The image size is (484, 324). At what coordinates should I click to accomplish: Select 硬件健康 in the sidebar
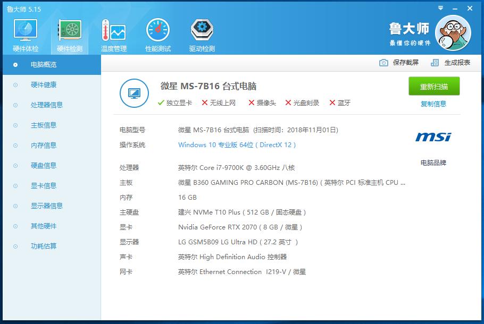pyautogui.click(x=43, y=85)
